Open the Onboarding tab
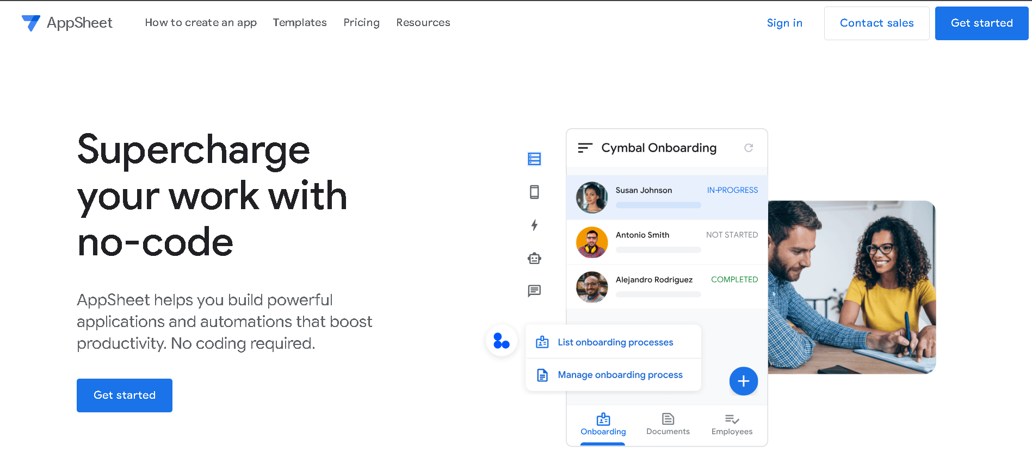Screen dimensions: 1032x471 click(x=603, y=425)
